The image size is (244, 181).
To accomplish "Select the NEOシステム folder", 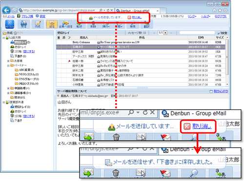I will coord(27,74).
